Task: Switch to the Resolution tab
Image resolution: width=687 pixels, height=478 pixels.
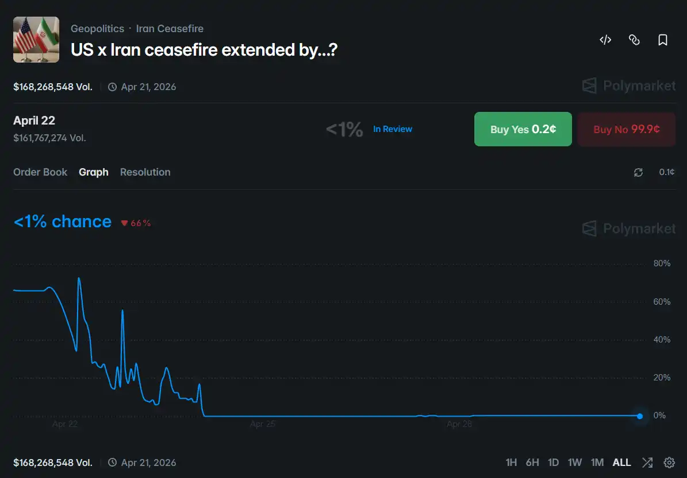Action: click(x=145, y=172)
